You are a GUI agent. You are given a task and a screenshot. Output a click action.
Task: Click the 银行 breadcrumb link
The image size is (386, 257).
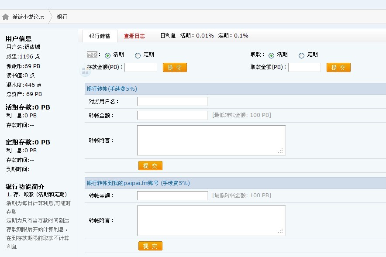[62, 17]
